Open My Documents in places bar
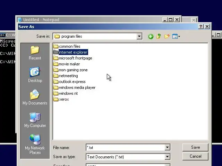Viewport: 222px width, 166px height. 35,97
